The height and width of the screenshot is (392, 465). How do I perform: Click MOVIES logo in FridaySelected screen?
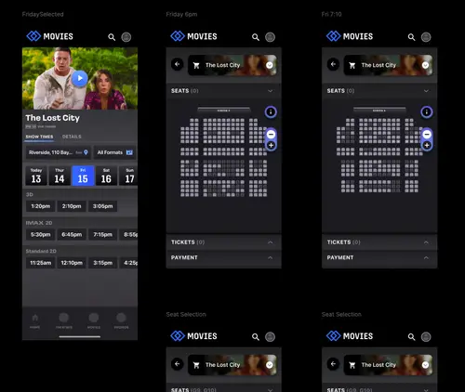coord(49,36)
